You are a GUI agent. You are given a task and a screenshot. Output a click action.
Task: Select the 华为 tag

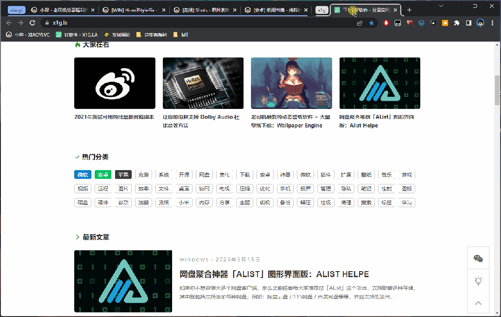407,203
